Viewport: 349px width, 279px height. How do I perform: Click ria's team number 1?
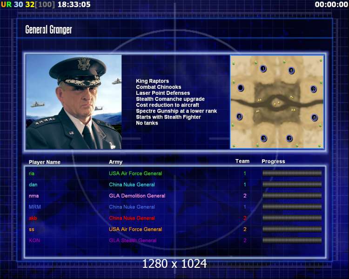pyautogui.click(x=245, y=173)
